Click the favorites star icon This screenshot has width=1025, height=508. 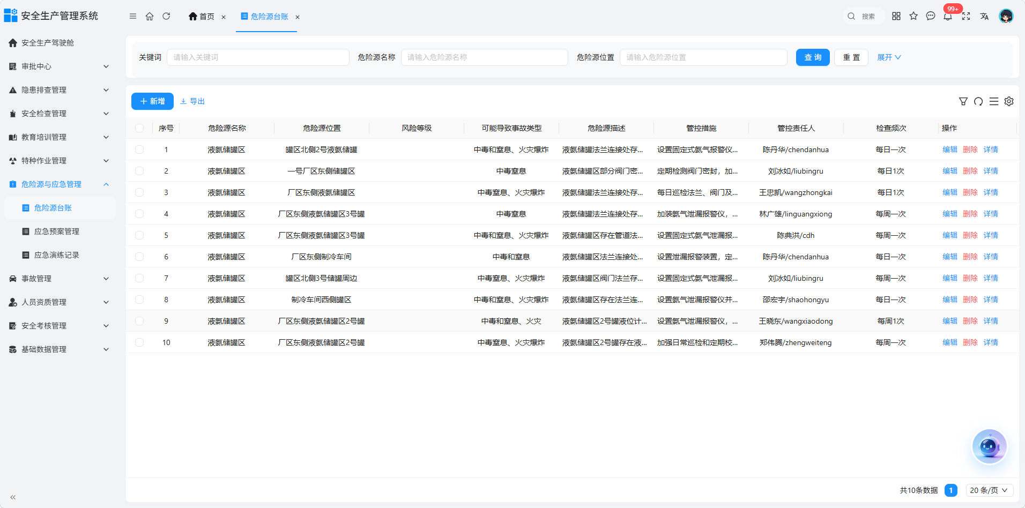point(913,16)
